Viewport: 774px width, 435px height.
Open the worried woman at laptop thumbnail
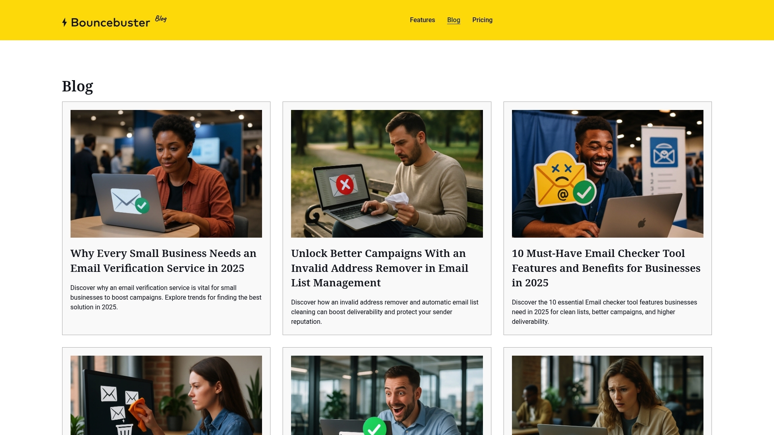(x=608, y=395)
